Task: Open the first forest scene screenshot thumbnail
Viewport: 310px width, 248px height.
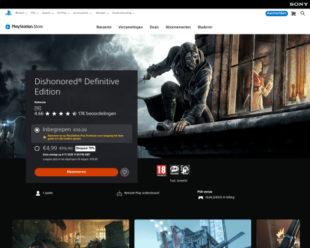Action: [x=70, y=234]
